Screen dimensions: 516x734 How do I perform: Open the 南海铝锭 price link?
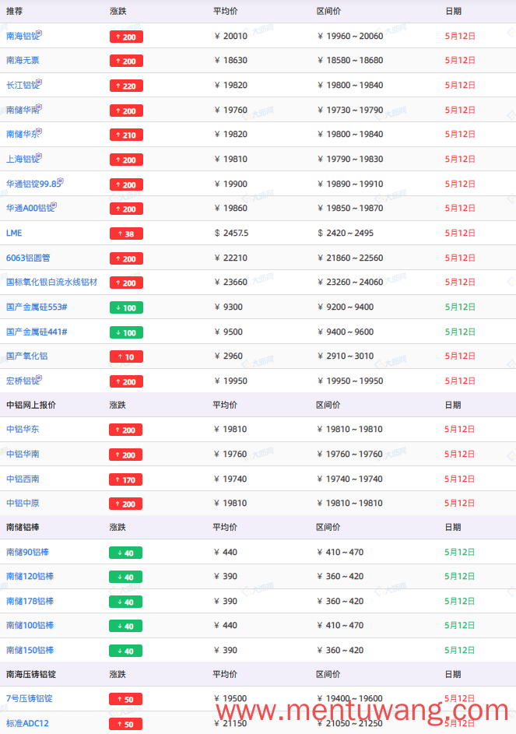22,36
